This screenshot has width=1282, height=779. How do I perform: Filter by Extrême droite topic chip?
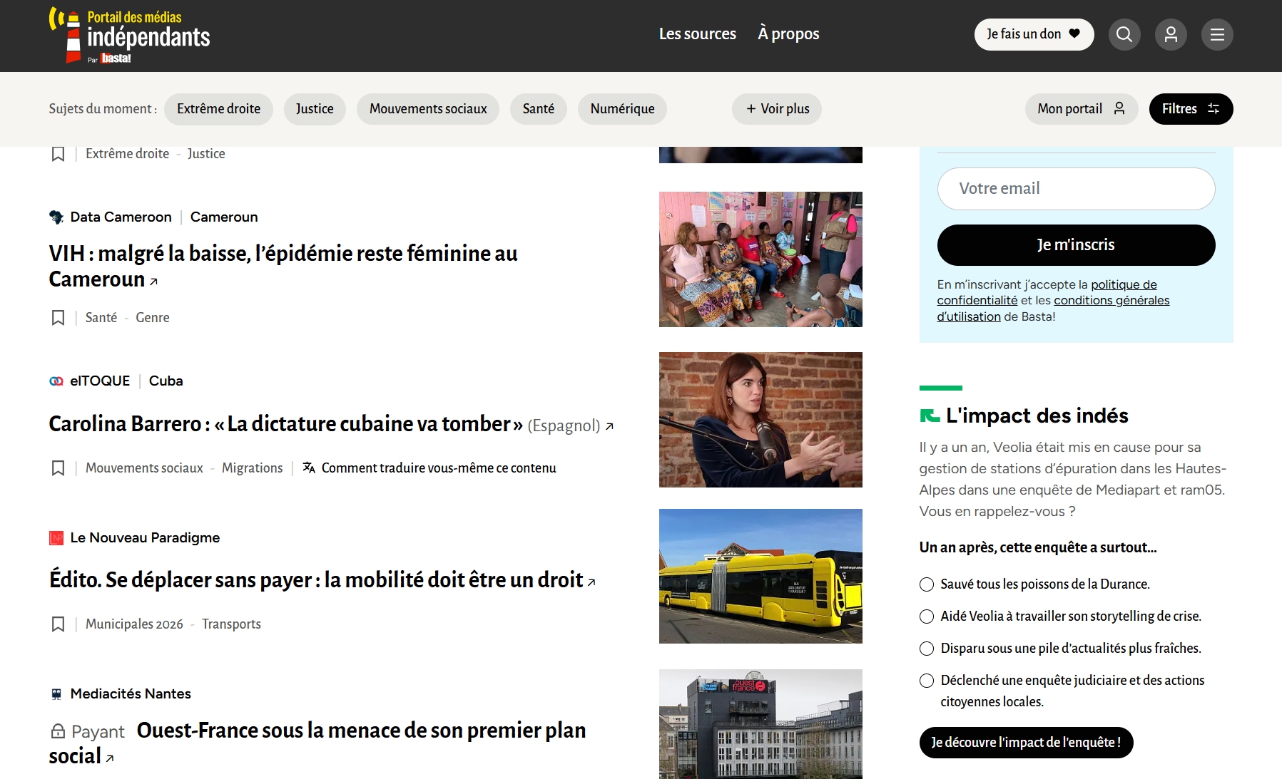pyautogui.click(x=218, y=109)
